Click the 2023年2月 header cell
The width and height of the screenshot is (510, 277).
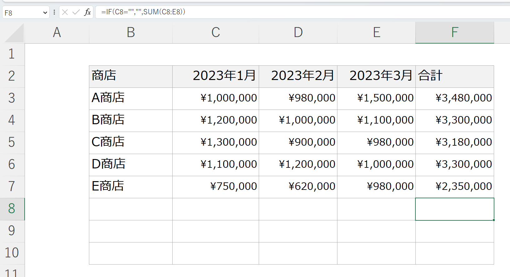click(298, 76)
